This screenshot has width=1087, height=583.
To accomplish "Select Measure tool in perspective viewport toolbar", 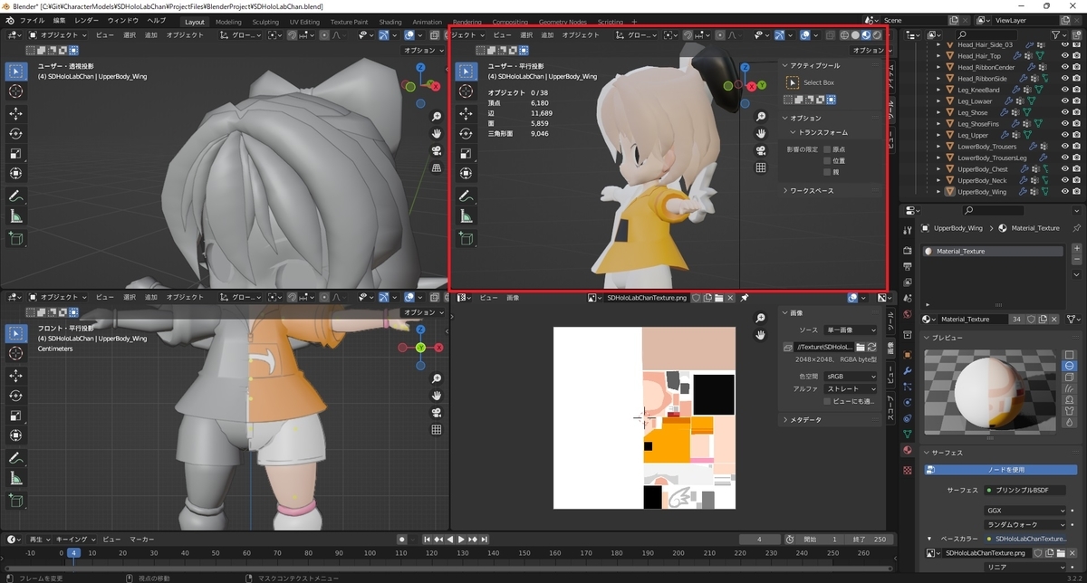I will [15, 215].
